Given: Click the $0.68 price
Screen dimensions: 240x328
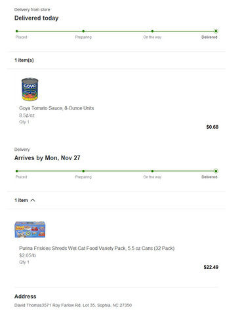Looking at the screenshot, I should pyautogui.click(x=212, y=127).
